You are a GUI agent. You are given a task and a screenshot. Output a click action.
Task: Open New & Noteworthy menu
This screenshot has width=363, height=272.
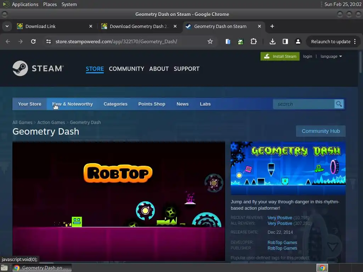pos(72,104)
